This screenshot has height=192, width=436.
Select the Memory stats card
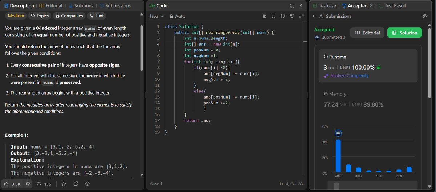(368, 100)
